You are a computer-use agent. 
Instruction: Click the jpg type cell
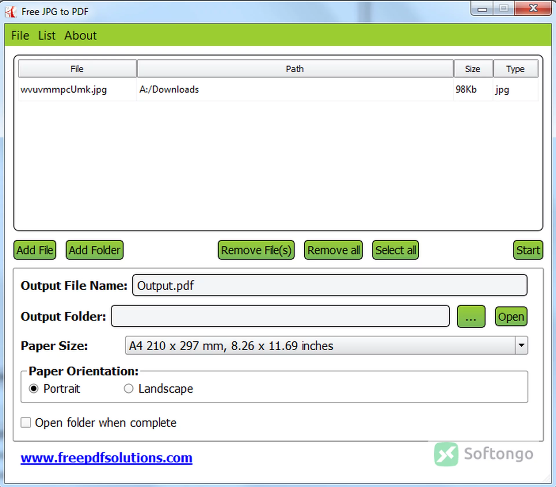(x=515, y=89)
